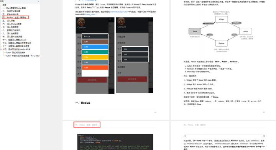Click the dark Store code block image
Screen dimensions: 276x150
pos(115,142)
